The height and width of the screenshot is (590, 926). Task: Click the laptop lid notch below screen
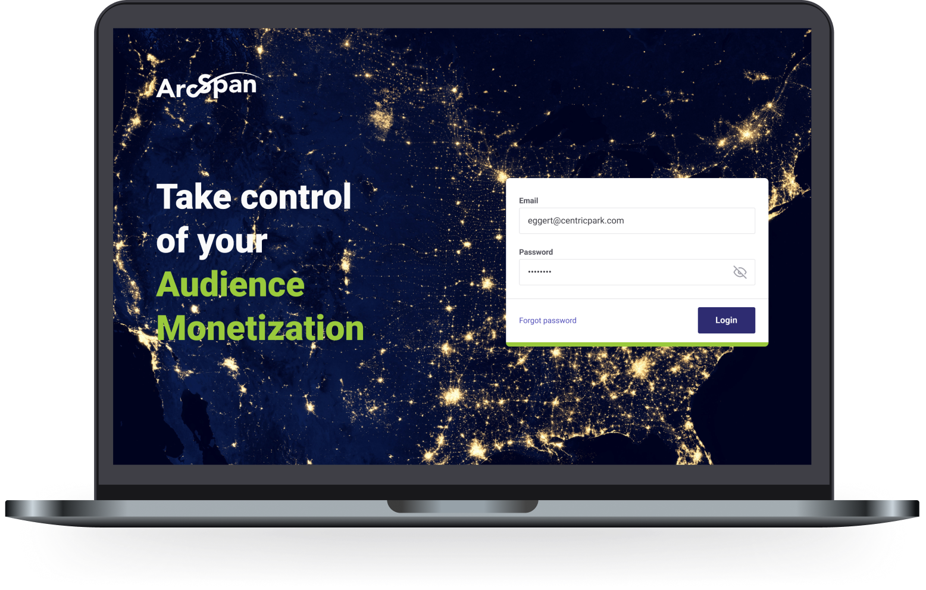point(462,505)
